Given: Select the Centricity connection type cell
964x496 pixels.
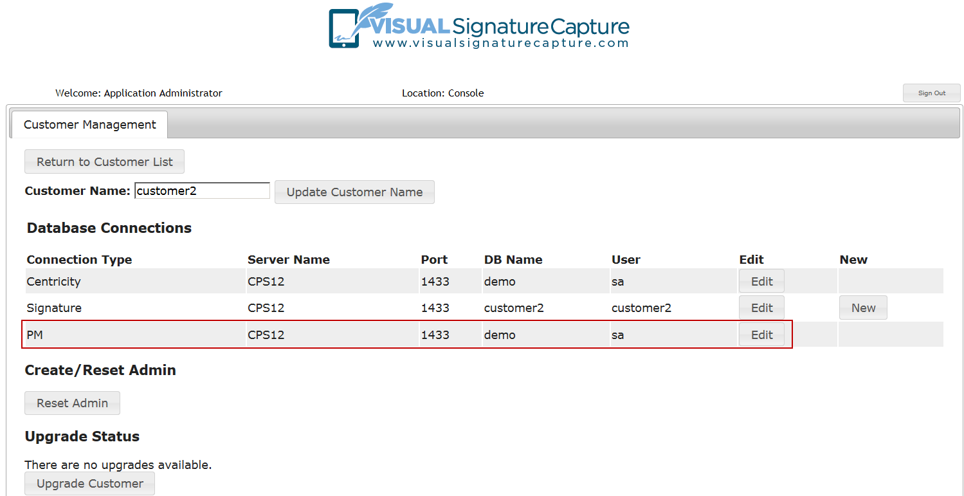Looking at the screenshot, I should click(x=53, y=281).
